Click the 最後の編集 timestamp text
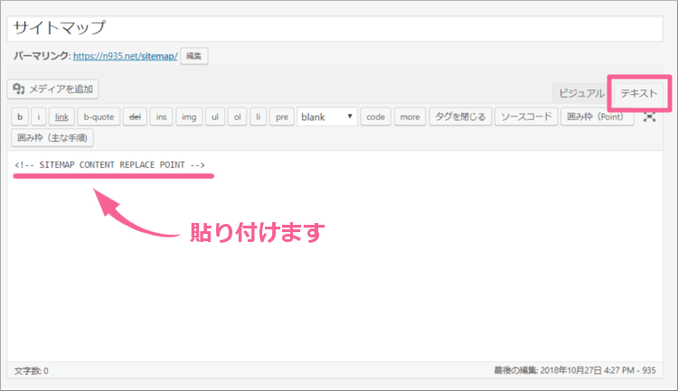Viewport: 678px width, 391px height. point(575,370)
